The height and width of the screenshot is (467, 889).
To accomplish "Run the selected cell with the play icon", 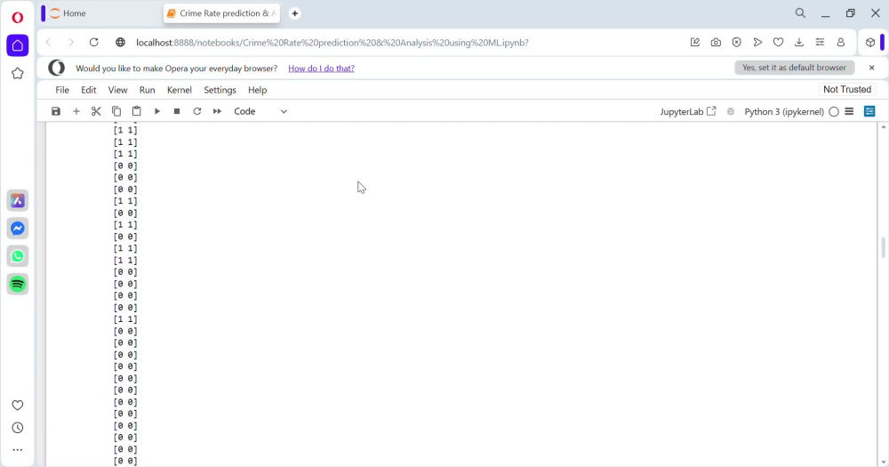I will click(x=157, y=111).
